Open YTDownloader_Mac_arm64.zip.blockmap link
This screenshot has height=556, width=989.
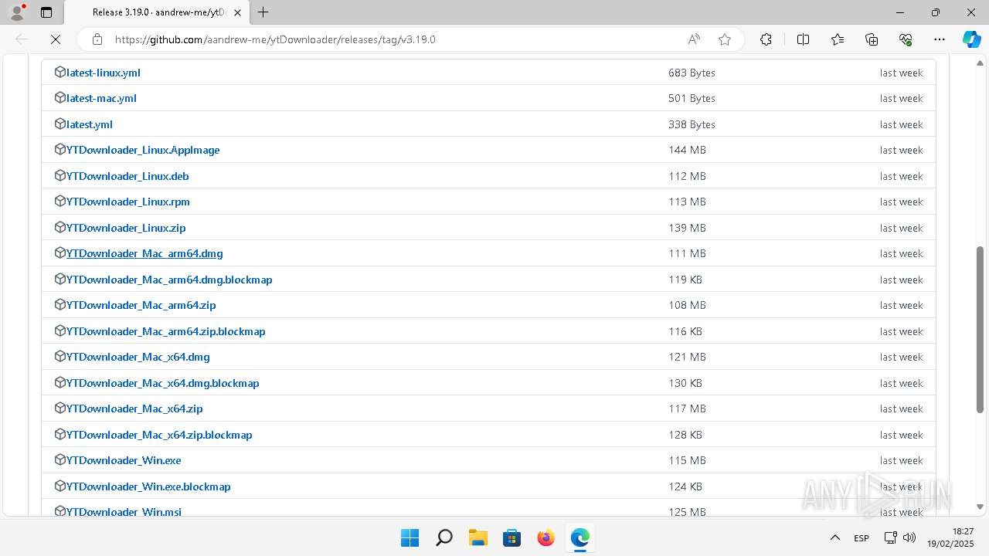tap(166, 331)
